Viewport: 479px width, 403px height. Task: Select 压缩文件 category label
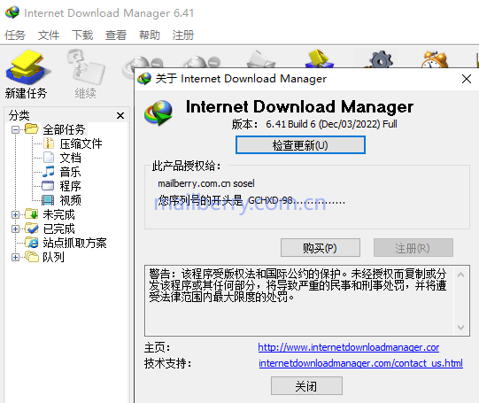[81, 143]
